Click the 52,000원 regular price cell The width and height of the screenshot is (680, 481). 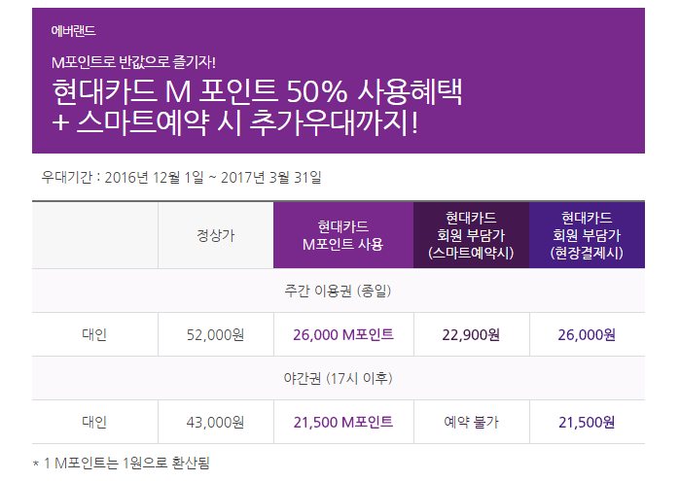coord(216,334)
